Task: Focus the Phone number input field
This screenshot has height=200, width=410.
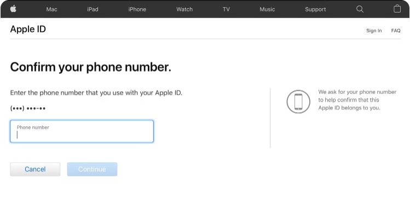Action: (82, 131)
